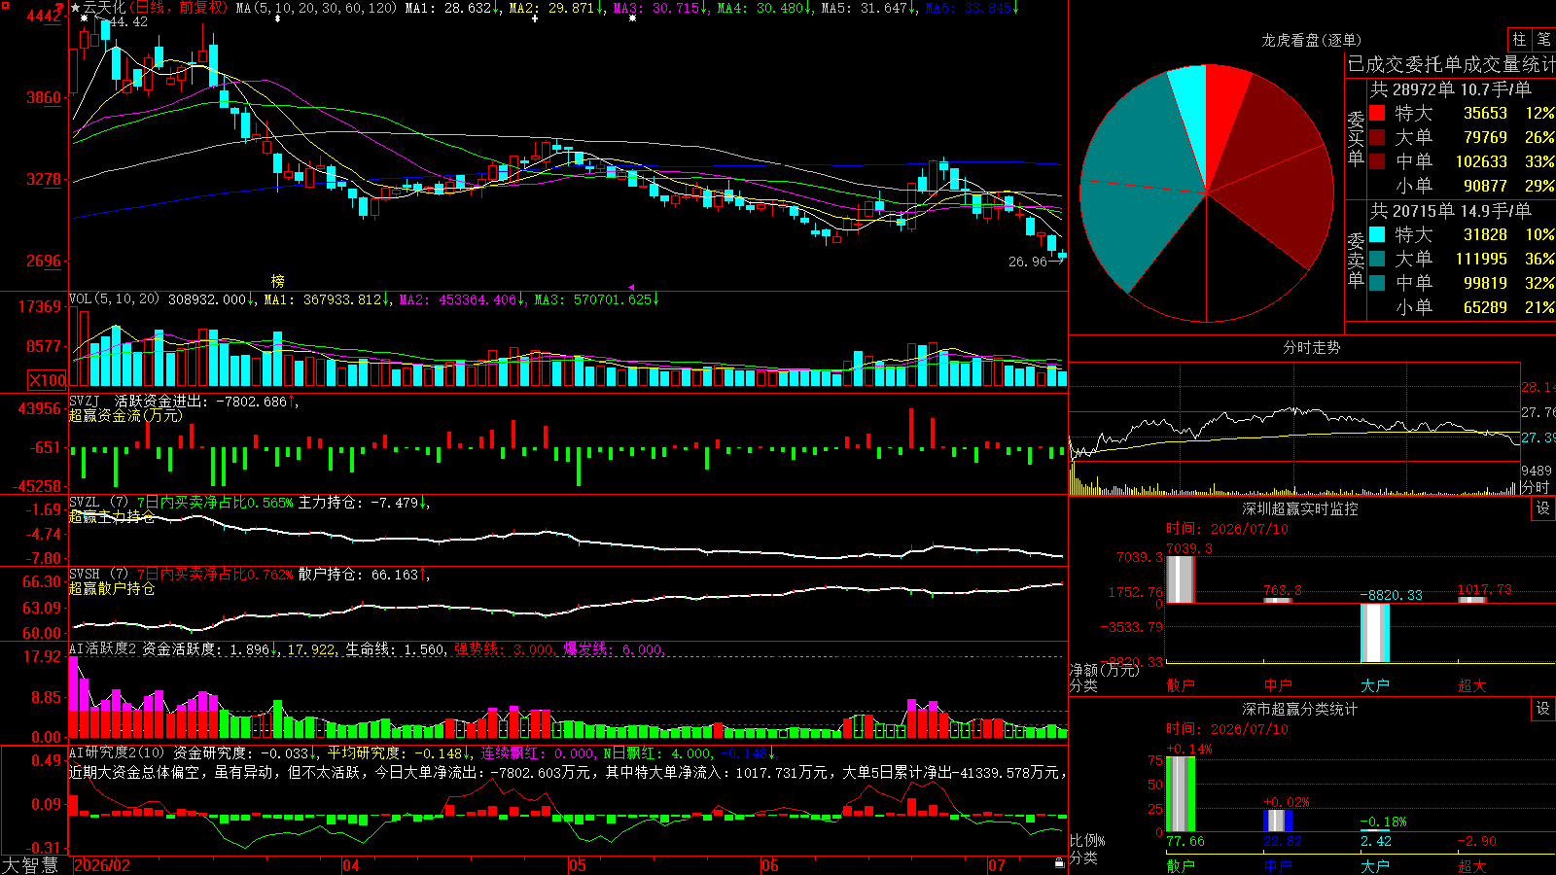Click the SVZJ indicator name

click(x=84, y=401)
